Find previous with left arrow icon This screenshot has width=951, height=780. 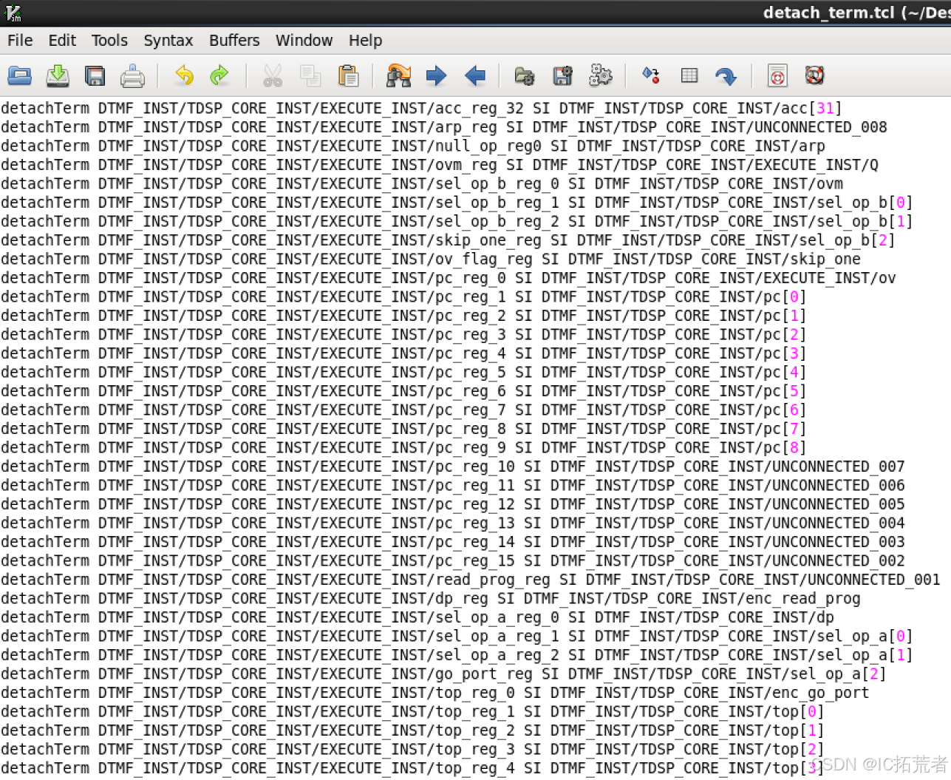(x=475, y=75)
